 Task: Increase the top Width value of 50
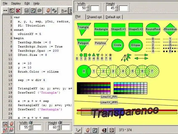click(x=88, y=6)
